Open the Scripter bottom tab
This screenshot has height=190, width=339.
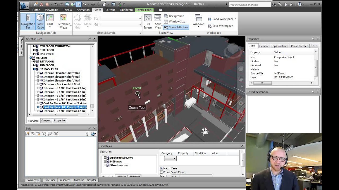tap(92, 180)
